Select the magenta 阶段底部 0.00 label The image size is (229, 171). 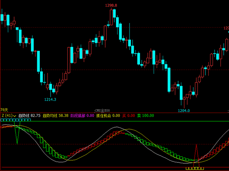(x=82, y=116)
